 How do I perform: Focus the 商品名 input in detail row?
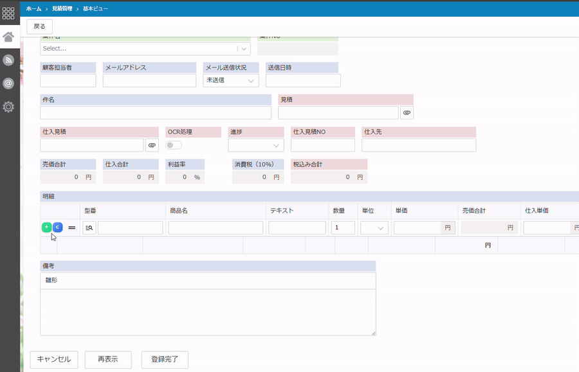(x=216, y=228)
